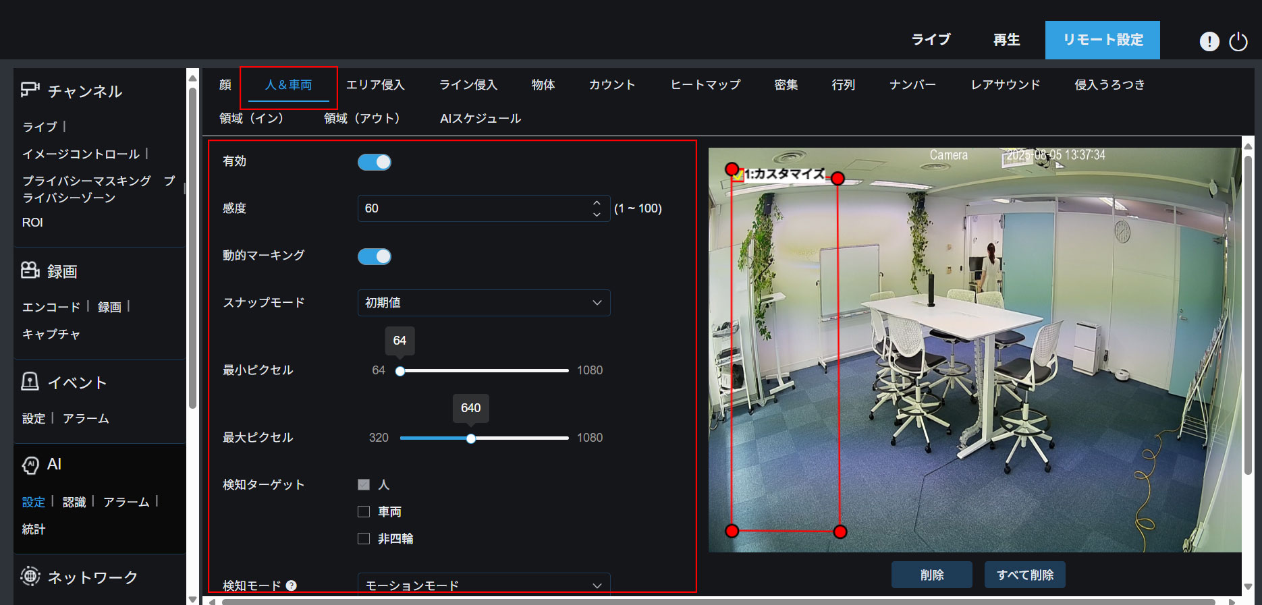Click the 最小ピクセル slider handle
1262x605 pixels.
(x=400, y=371)
